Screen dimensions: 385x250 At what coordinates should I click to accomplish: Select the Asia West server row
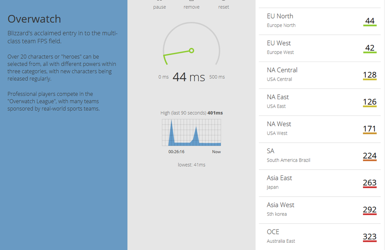point(320,210)
